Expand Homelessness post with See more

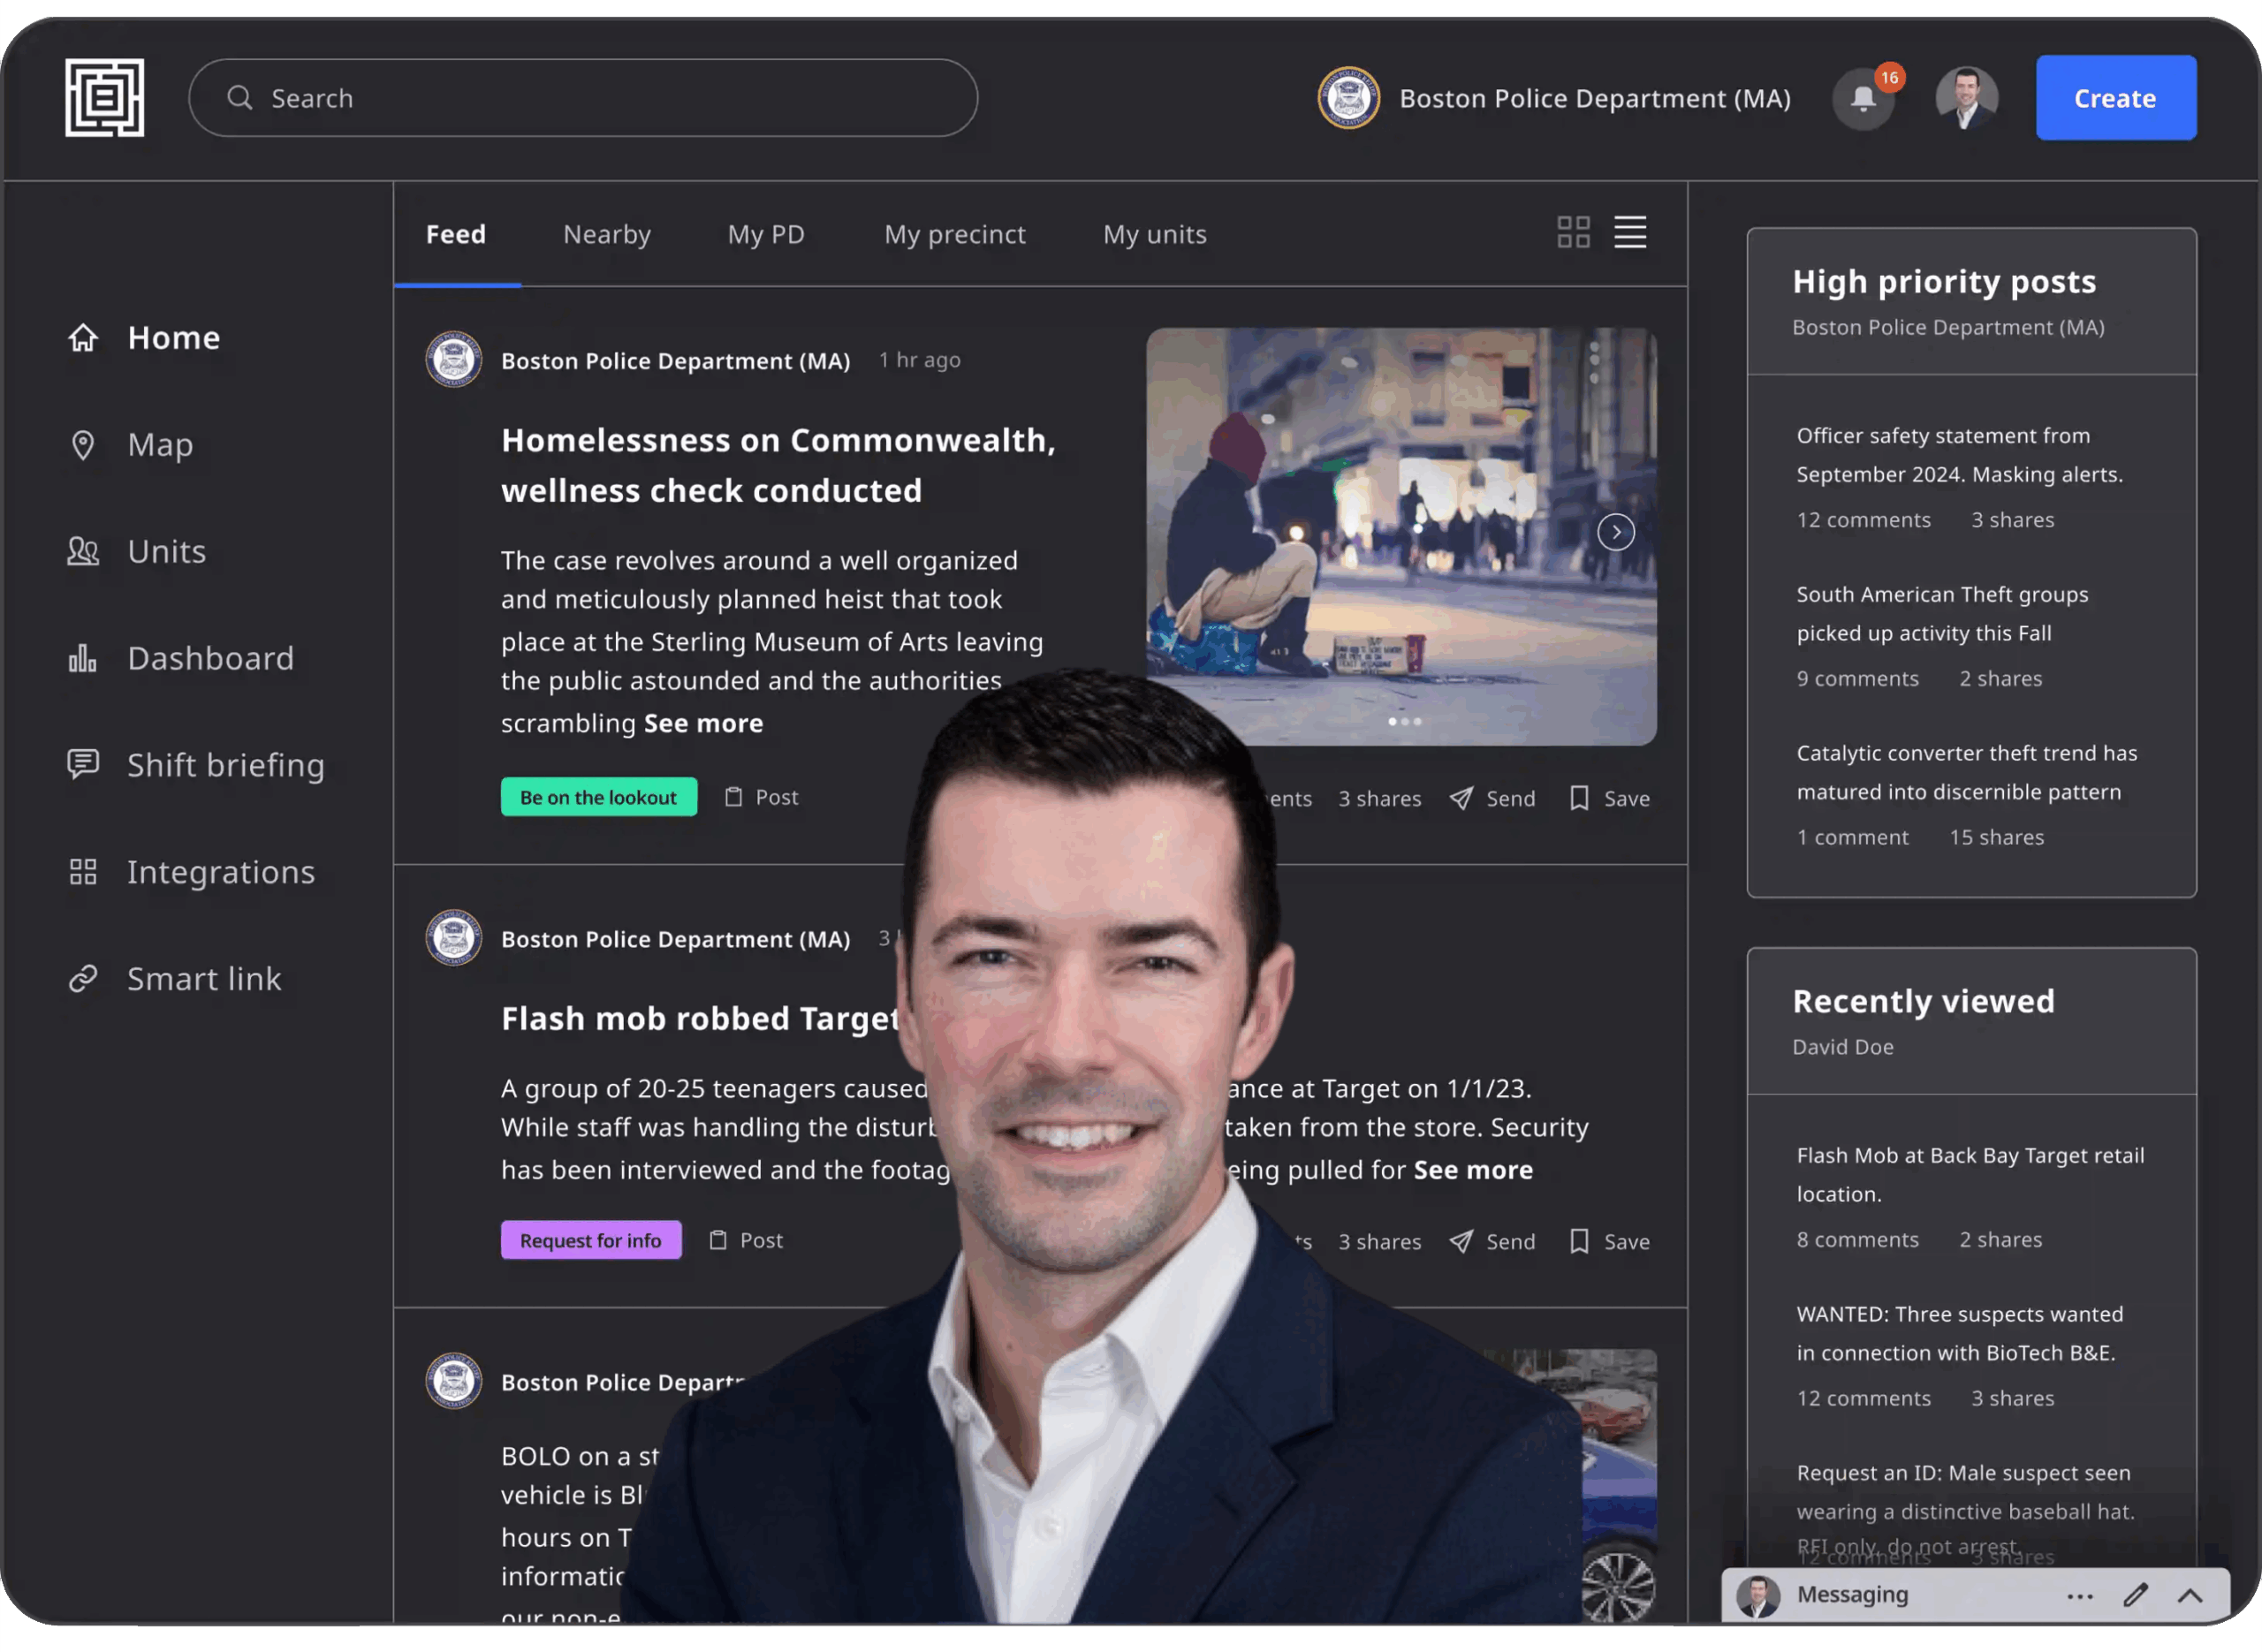tap(703, 724)
